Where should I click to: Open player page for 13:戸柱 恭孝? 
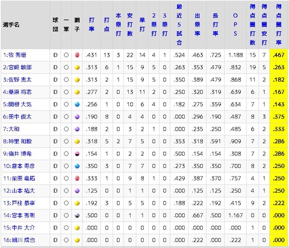click(x=19, y=203)
